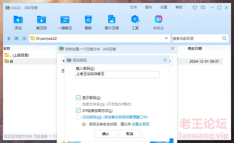The height and width of the screenshot is (143, 234).
Task: Open the 工具 (Tools) icon
Action: tap(135, 19)
